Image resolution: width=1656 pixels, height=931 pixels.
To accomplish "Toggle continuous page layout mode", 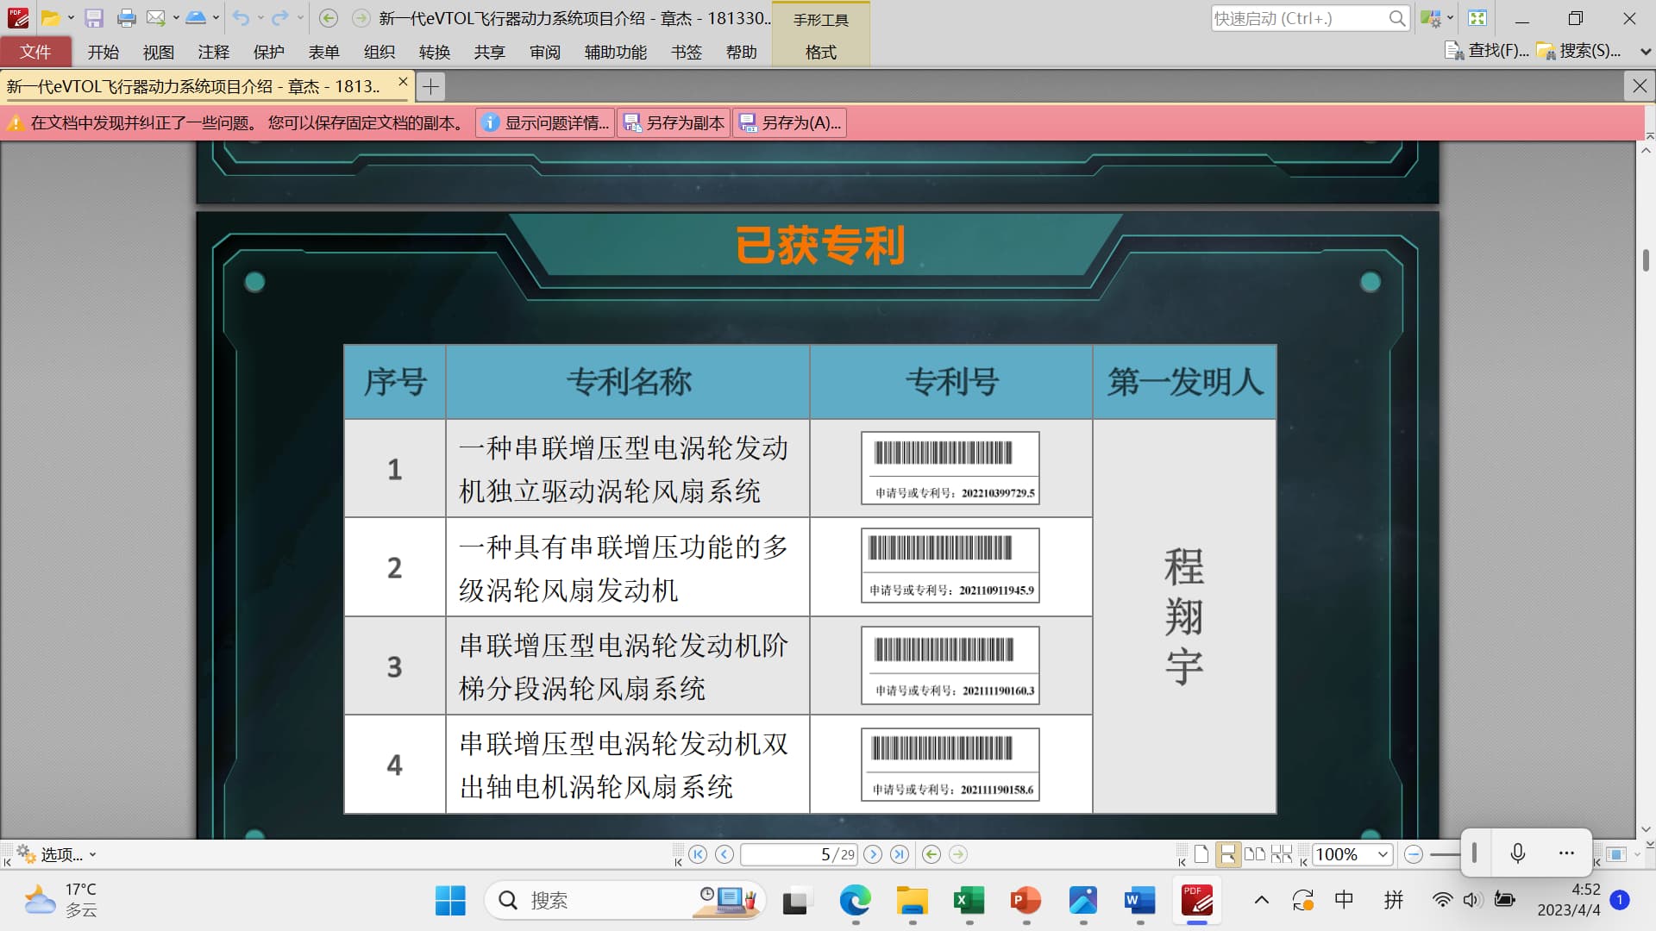I will click(x=1227, y=854).
